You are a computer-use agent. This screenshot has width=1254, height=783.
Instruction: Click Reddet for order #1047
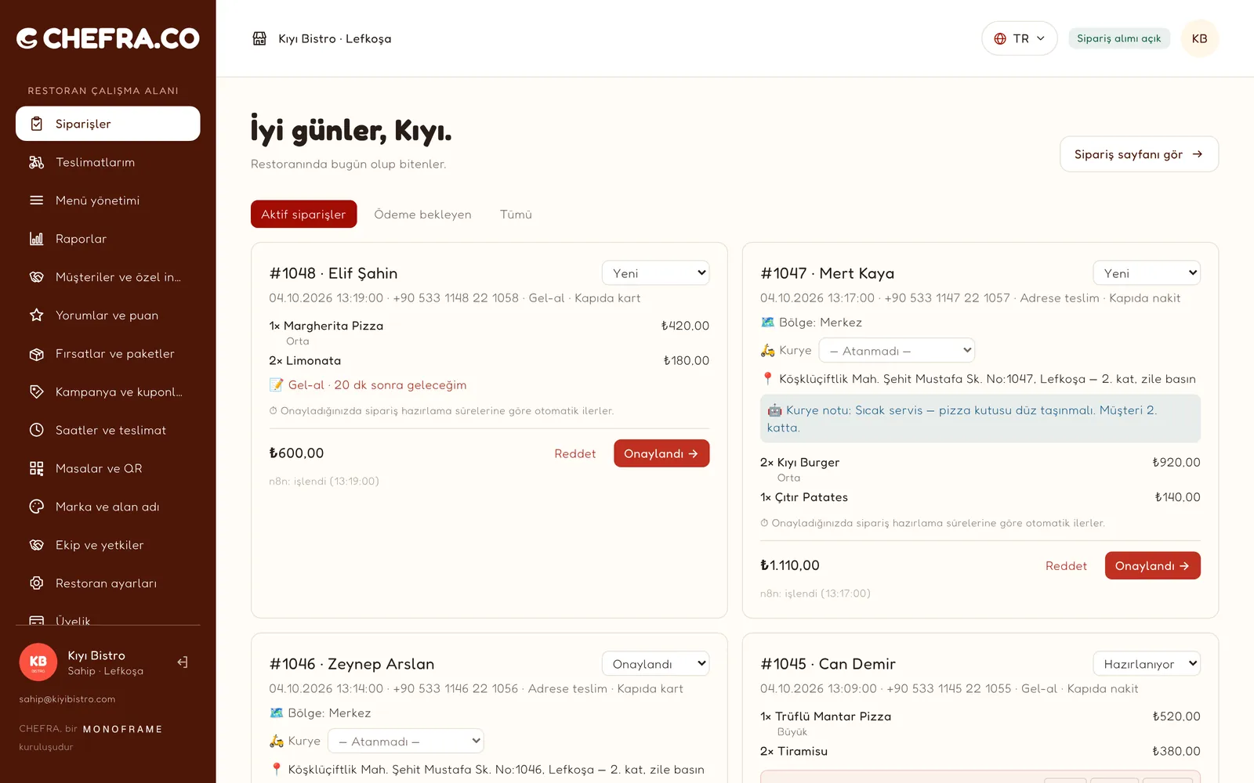click(1066, 566)
